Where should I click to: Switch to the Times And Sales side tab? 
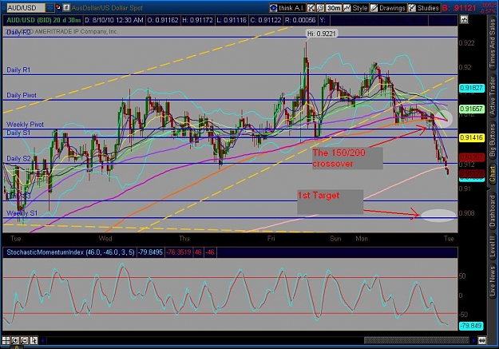point(493,42)
